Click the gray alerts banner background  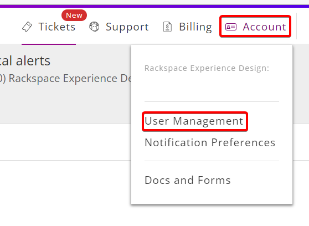pos(65,105)
